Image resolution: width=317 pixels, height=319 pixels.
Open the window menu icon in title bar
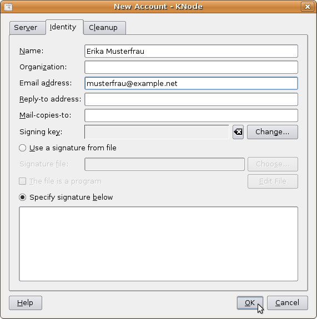pos(8,7)
